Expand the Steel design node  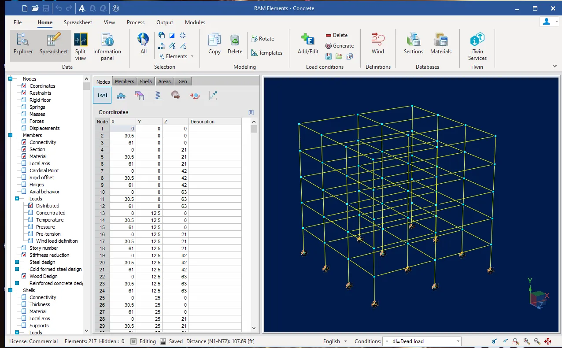coord(17,262)
